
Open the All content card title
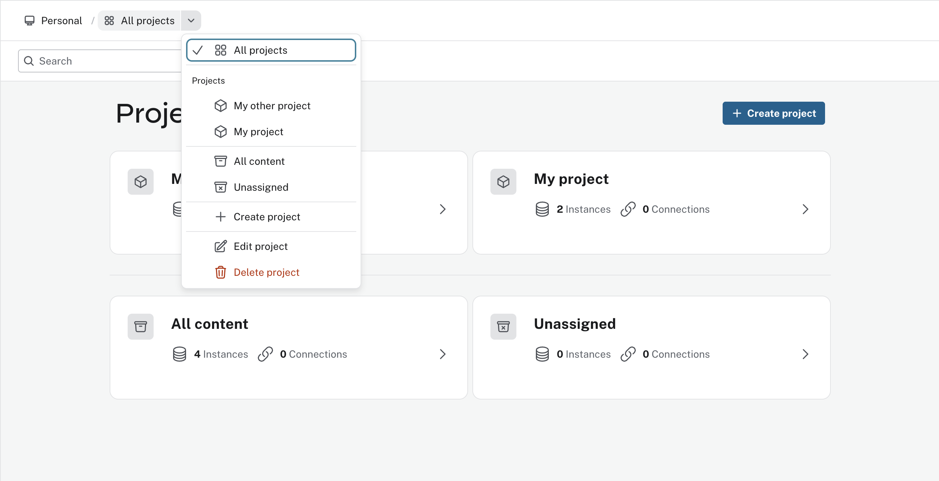pyautogui.click(x=210, y=324)
